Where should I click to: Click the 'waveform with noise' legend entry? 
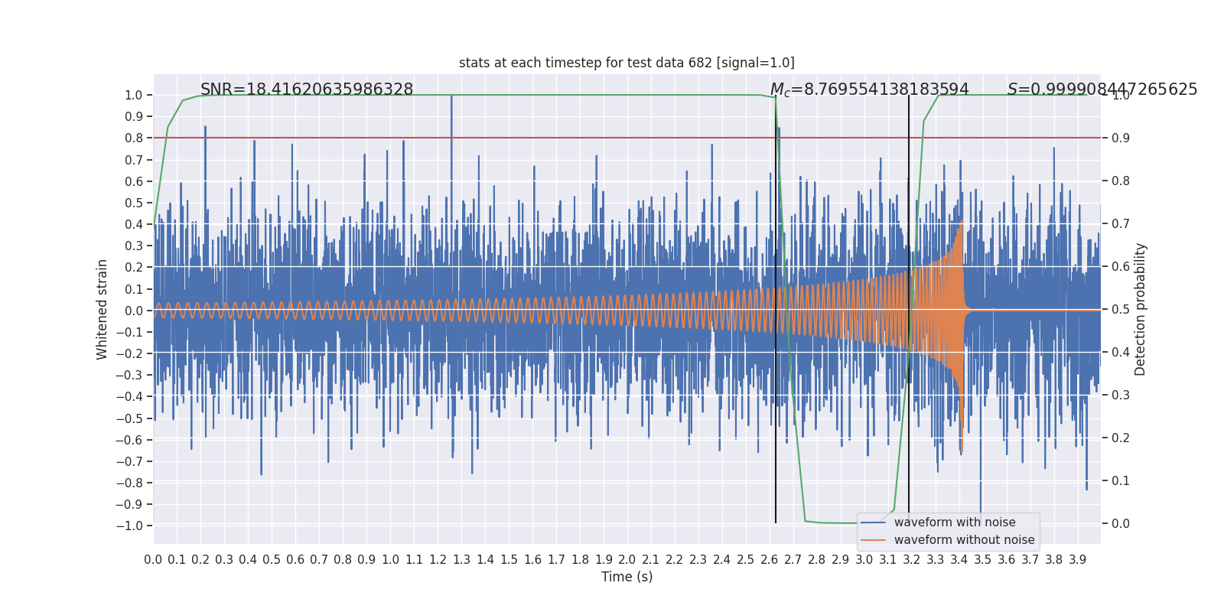(955, 522)
